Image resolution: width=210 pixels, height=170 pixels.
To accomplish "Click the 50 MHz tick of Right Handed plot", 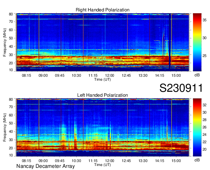I will point(11,38).
